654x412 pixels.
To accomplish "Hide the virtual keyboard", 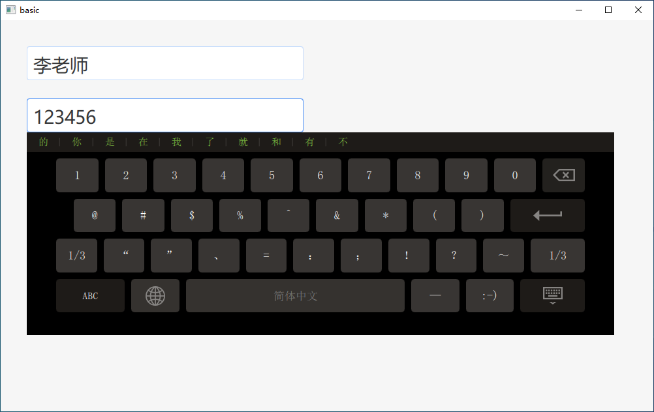I will click(552, 296).
